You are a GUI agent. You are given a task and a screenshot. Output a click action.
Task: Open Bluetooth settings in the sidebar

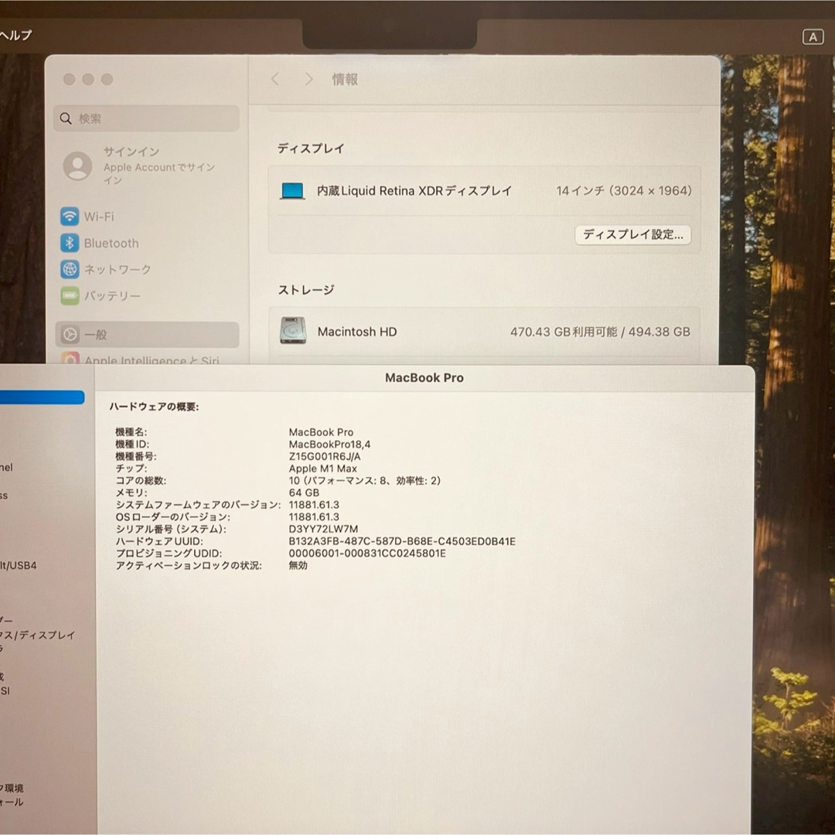point(147,243)
